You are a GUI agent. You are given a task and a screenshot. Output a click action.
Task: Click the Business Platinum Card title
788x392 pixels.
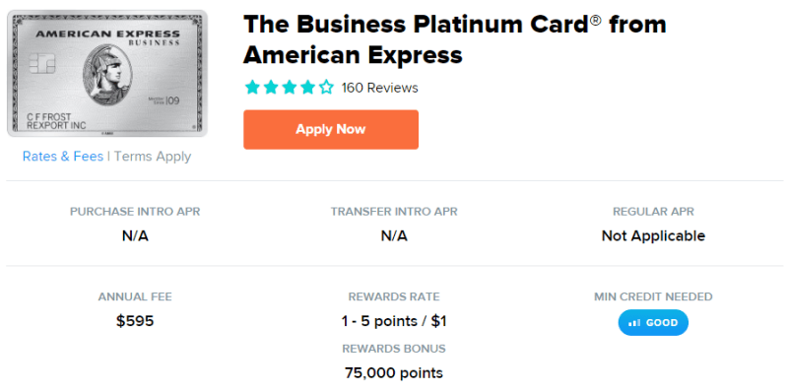tap(455, 39)
